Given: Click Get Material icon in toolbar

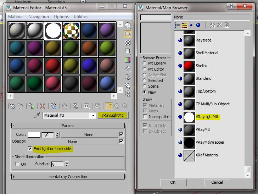Looking at the screenshot, I should click(x=13, y=106).
